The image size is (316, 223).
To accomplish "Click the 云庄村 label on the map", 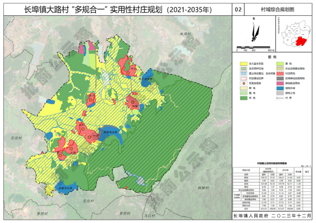I will tap(17, 138).
